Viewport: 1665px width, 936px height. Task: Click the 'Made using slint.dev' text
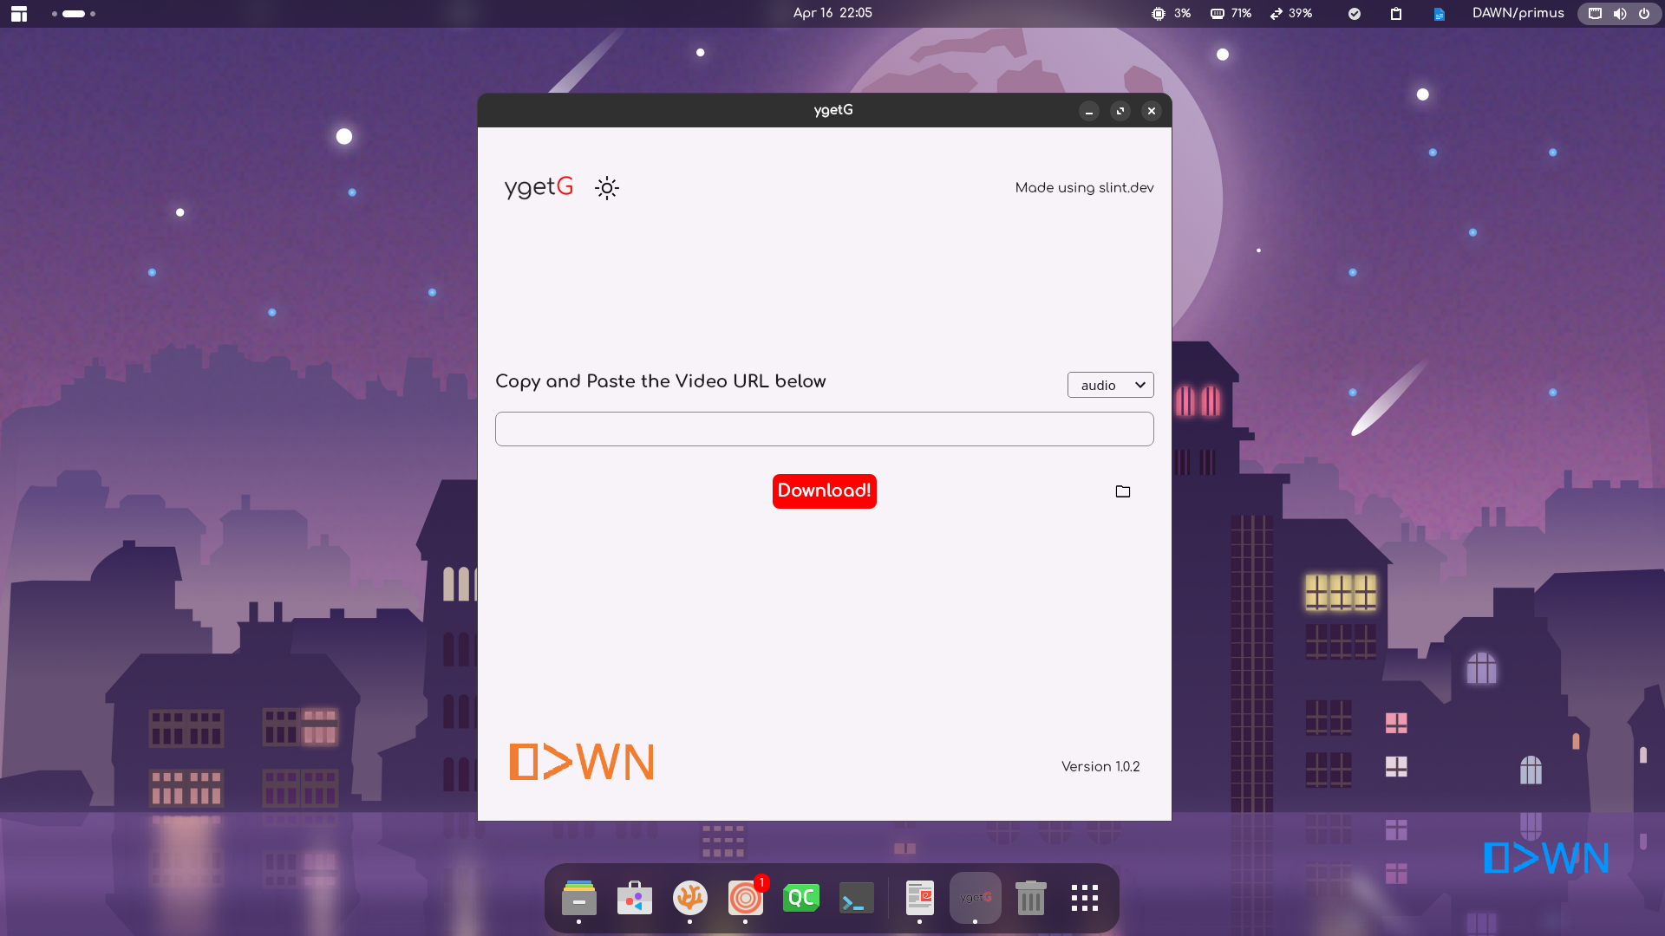[x=1084, y=188]
